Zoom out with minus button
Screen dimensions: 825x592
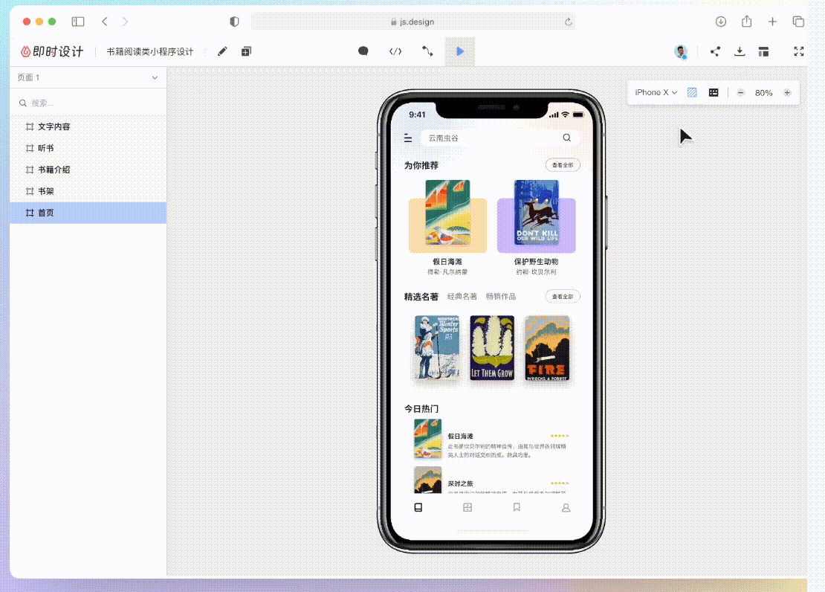pos(740,93)
